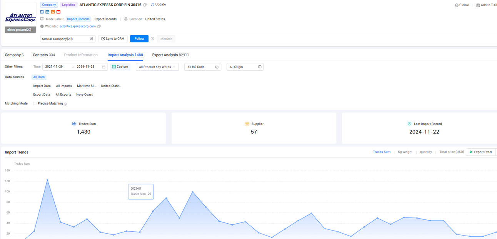Filter by Ivory Coast source
Screen dimensions: 497x239
[84, 95]
